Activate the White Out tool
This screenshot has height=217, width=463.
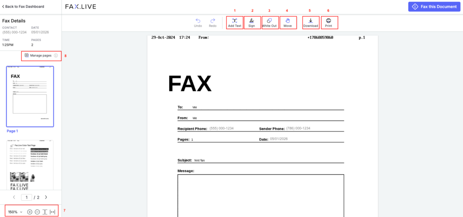pyautogui.click(x=269, y=23)
